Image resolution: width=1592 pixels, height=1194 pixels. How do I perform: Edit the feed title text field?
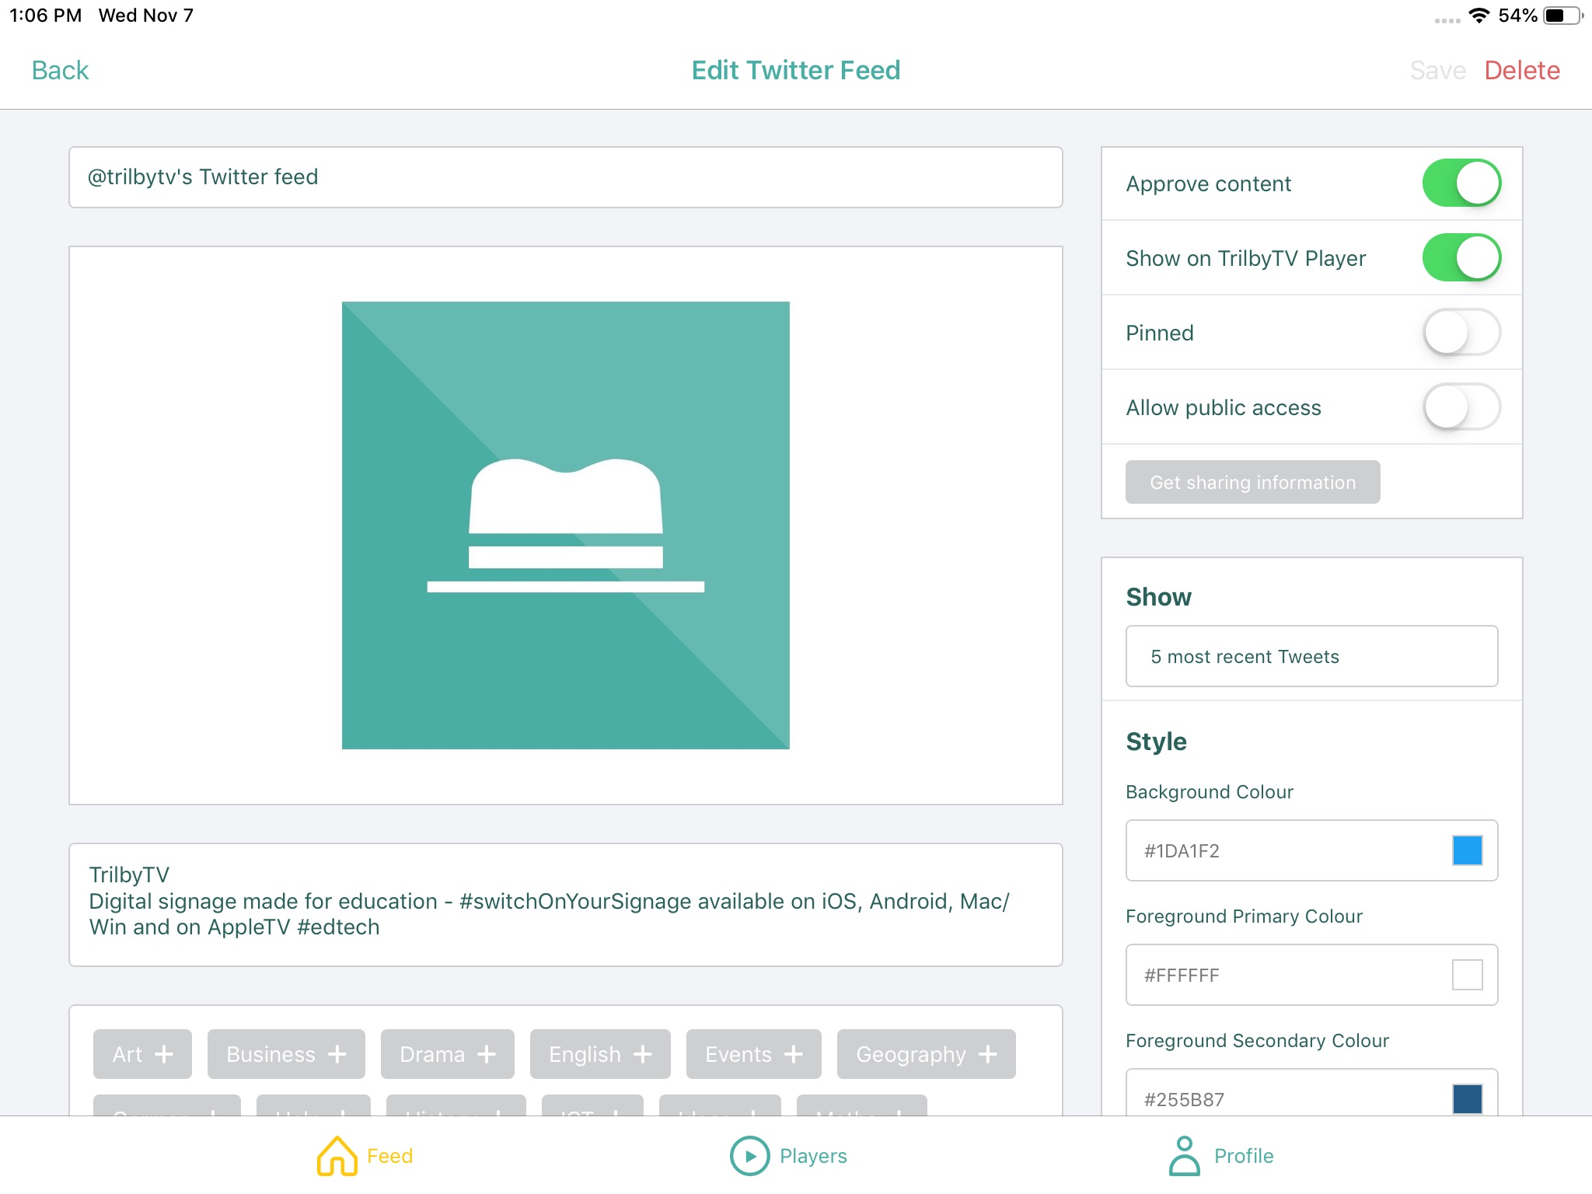click(x=566, y=177)
